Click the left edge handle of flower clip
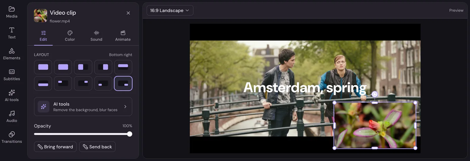 (x=334, y=125)
